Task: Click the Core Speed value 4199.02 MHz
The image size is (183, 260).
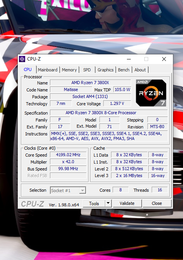Action: coord(68,155)
